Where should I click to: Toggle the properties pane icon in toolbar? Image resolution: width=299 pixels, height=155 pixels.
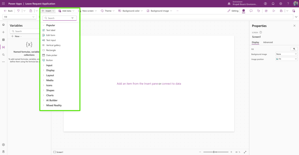point(244,11)
